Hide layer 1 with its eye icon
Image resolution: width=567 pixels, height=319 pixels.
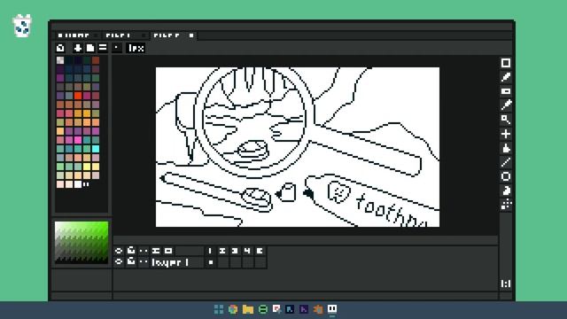(119, 262)
